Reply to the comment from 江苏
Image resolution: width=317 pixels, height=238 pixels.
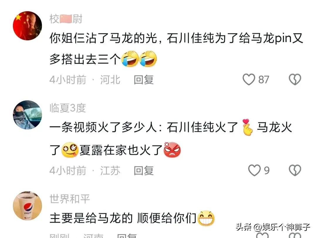point(144,170)
